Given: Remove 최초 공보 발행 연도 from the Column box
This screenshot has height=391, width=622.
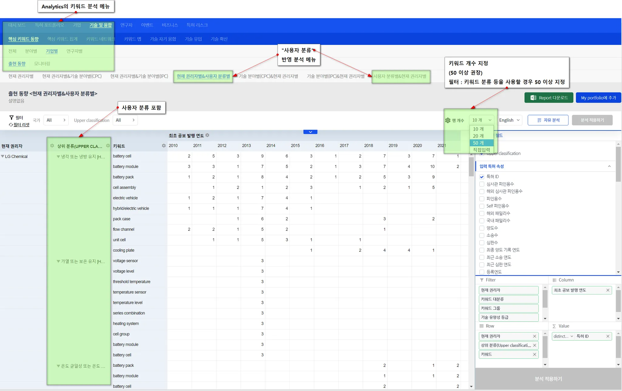Looking at the screenshot, I should (608, 290).
